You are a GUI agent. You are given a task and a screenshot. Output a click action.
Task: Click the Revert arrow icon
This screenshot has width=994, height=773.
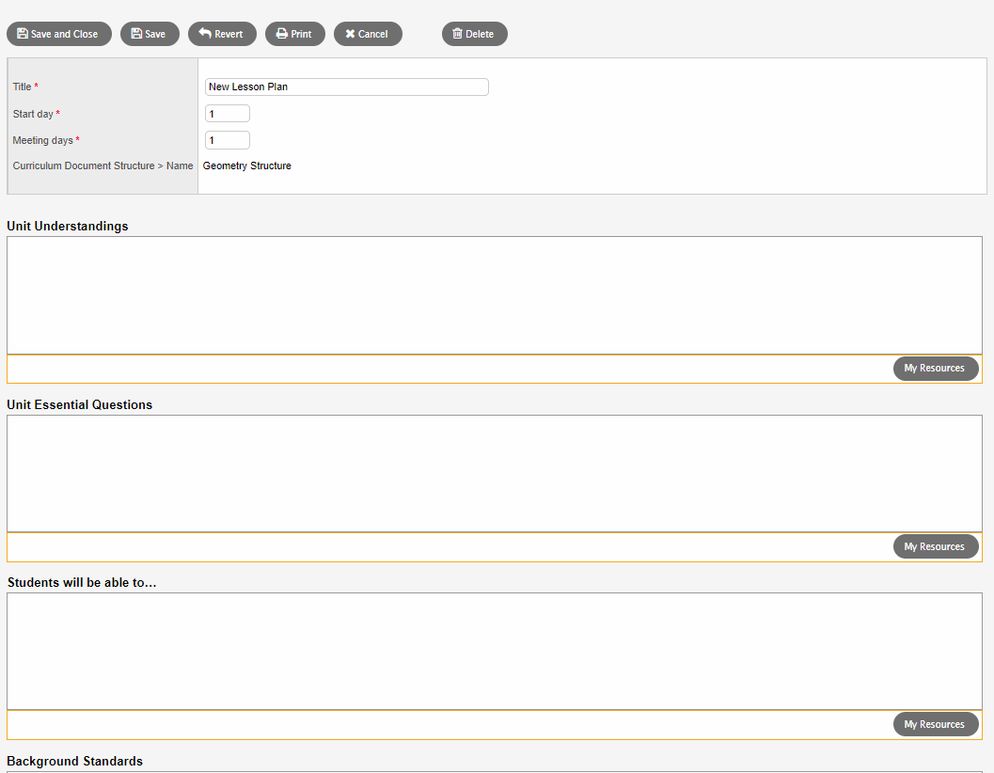point(205,34)
